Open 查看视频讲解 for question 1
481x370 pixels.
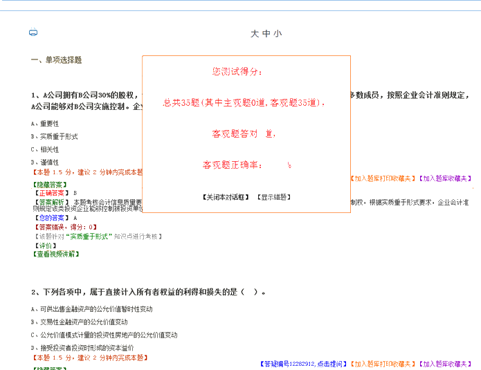point(55,254)
